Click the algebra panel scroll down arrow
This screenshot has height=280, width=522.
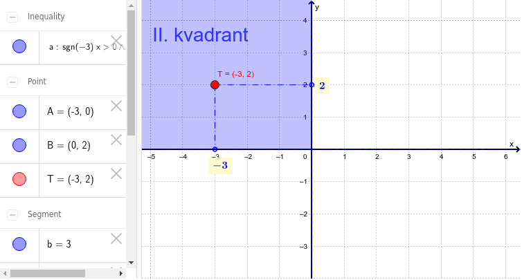(x=131, y=263)
